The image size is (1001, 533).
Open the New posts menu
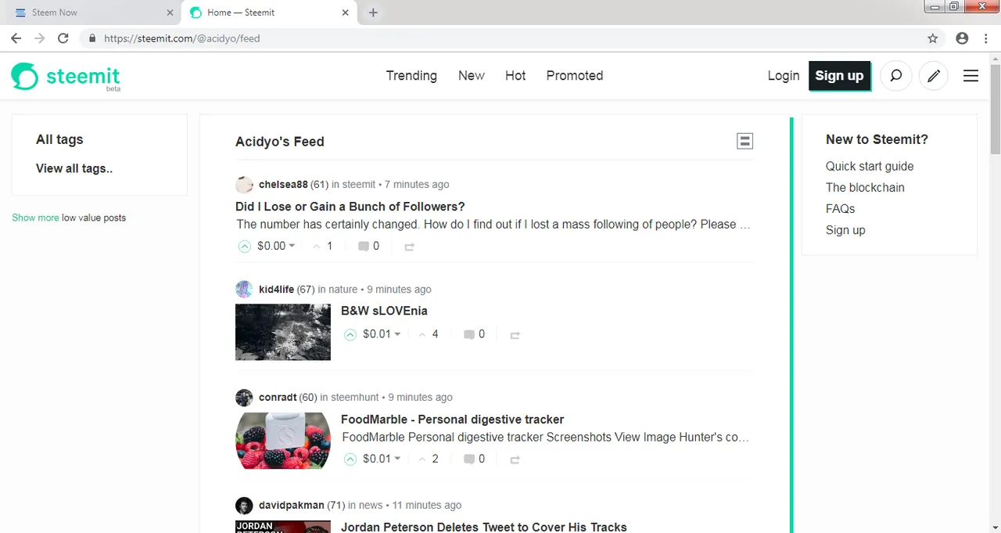[472, 76]
